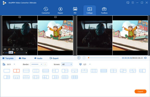Open the border color picker button
Screen dimensions: 150x97
[45, 64]
